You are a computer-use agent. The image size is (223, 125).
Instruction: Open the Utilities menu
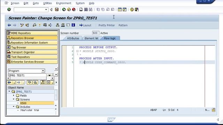(47, 3)
